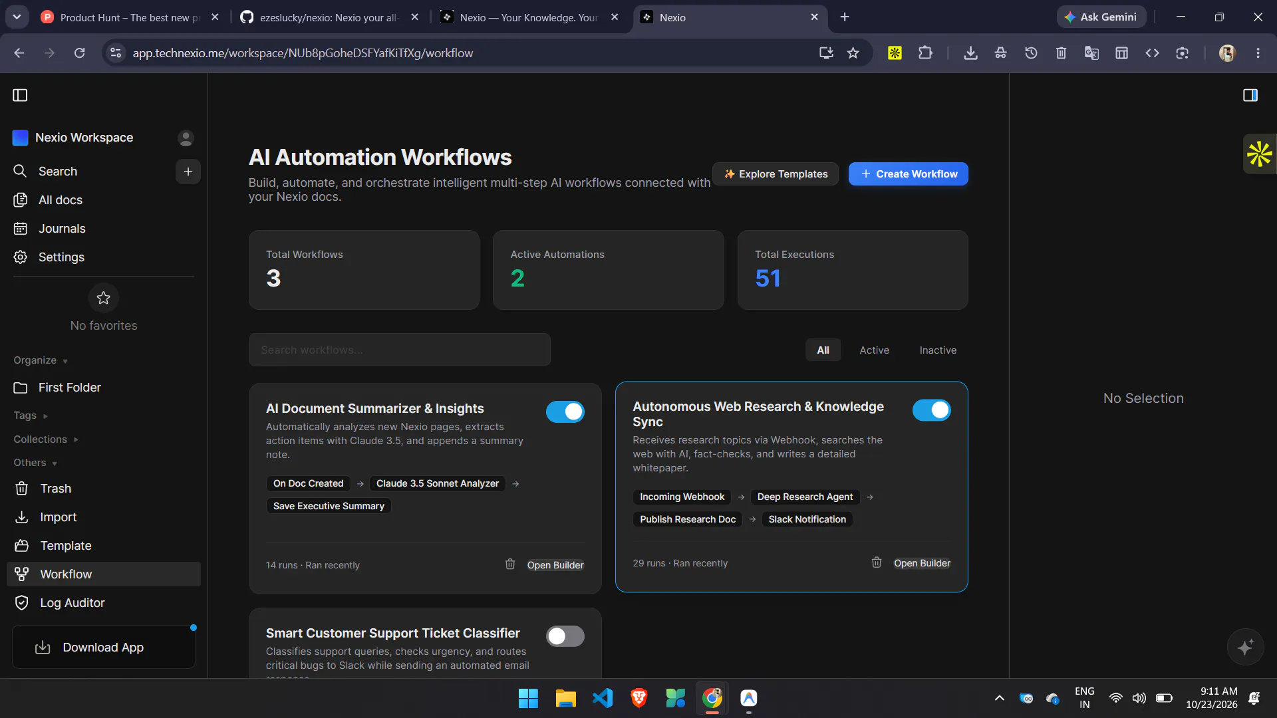Click Create Workflow button
The height and width of the screenshot is (718, 1277).
click(908, 174)
